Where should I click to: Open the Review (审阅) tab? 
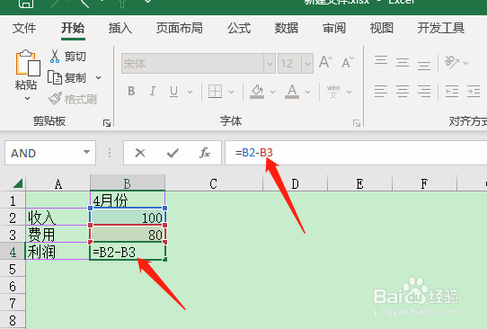tap(334, 28)
